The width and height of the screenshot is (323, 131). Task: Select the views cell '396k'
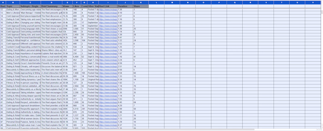(67, 57)
